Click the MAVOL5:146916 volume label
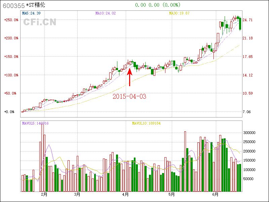Image resolution: width=269 pixels, height=202 pixels. pyautogui.click(x=35, y=123)
